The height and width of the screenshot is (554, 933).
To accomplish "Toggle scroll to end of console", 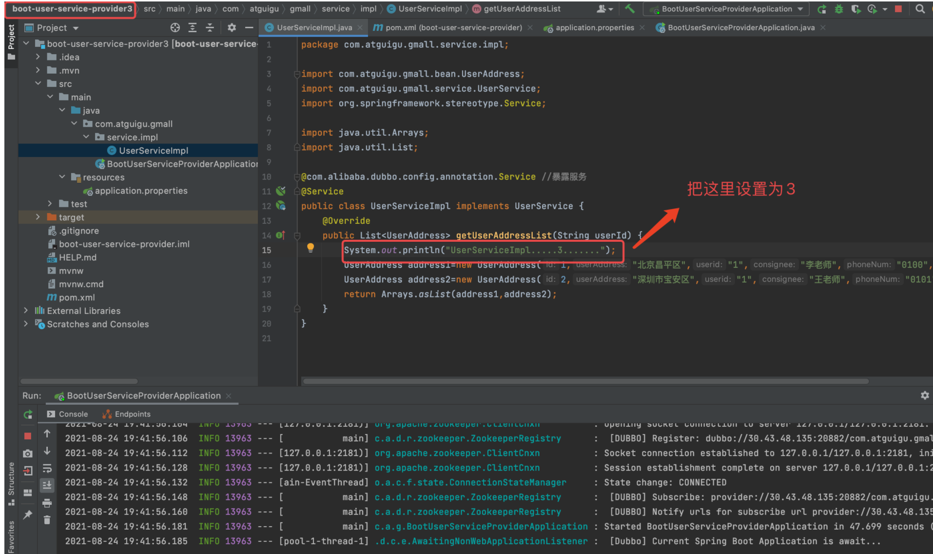I will [47, 485].
